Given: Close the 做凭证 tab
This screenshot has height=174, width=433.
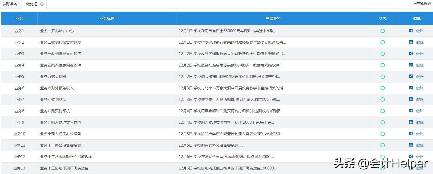Looking at the screenshot, I should tap(42, 4).
